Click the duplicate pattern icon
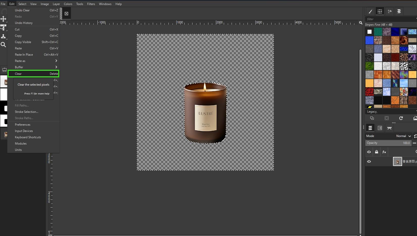This screenshot has height=236, width=417. pyautogui.click(x=372, y=118)
